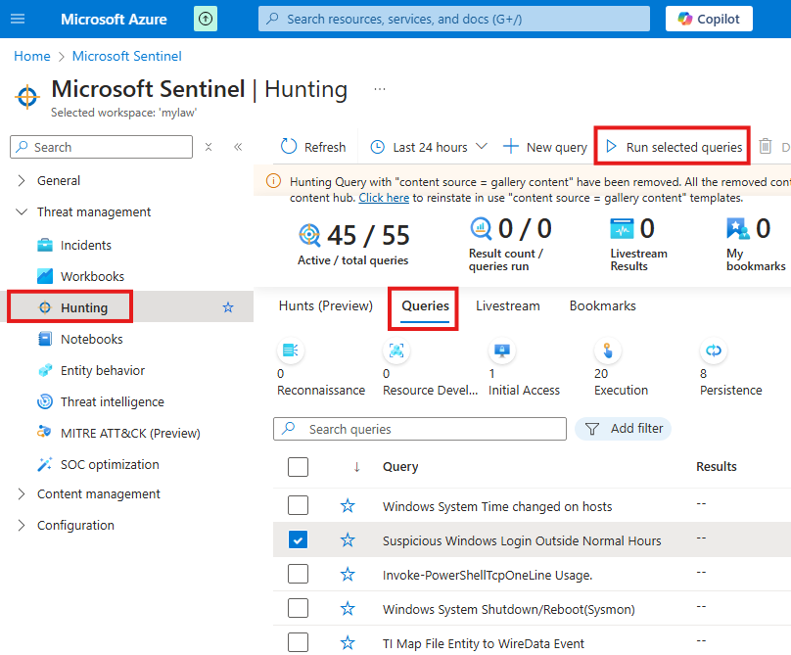Image resolution: width=791 pixels, height=655 pixels.
Task: Star Suspicious Windows Login Outside Normal Hours
Action: click(348, 540)
